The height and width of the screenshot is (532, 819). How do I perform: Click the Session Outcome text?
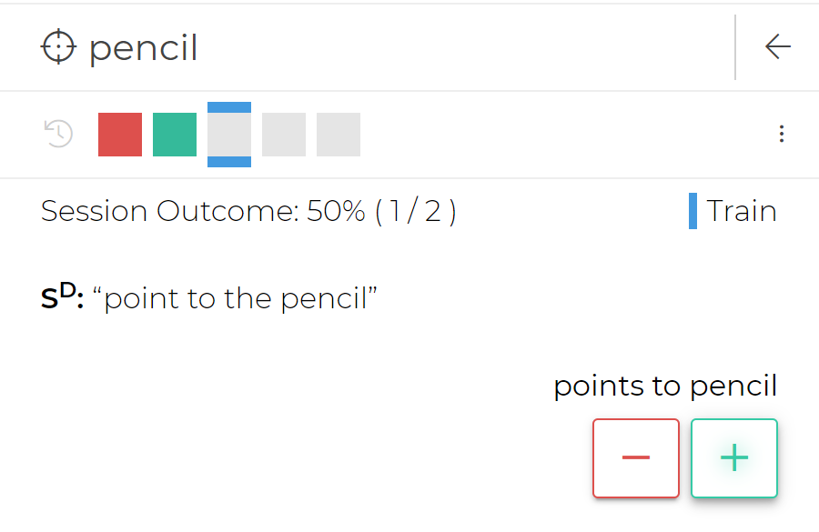tap(169, 211)
